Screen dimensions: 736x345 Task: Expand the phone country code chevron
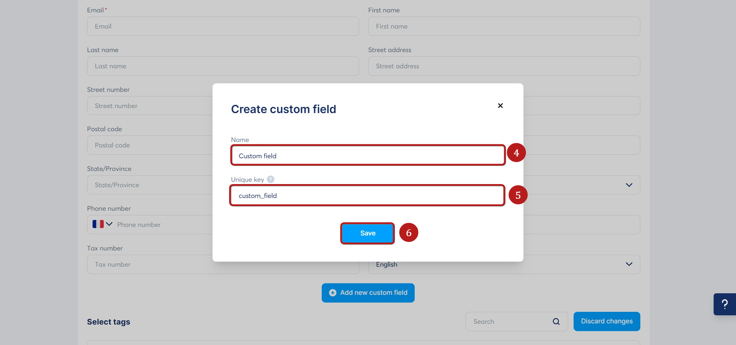tap(109, 224)
